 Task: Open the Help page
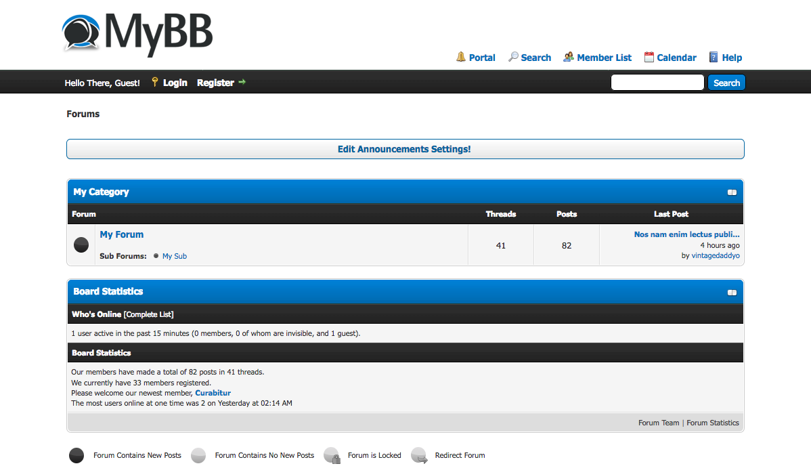[x=732, y=58]
